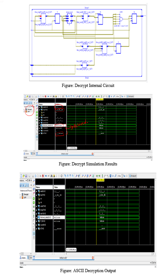Click Delete X icon in ASCII Decryption Output toolbar
This screenshot has width=162, height=276.
(40, 176)
